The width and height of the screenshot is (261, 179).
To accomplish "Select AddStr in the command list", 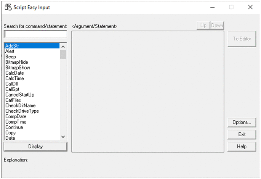I will pyautogui.click(x=32, y=46).
